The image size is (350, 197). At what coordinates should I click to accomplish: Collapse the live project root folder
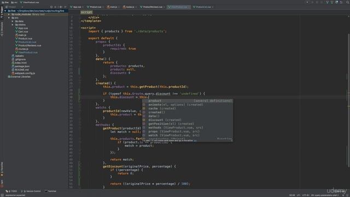[5, 11]
